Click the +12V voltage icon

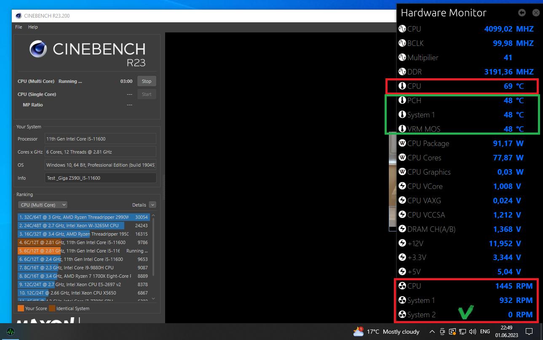pyautogui.click(x=402, y=244)
